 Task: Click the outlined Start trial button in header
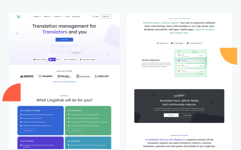[106, 16]
